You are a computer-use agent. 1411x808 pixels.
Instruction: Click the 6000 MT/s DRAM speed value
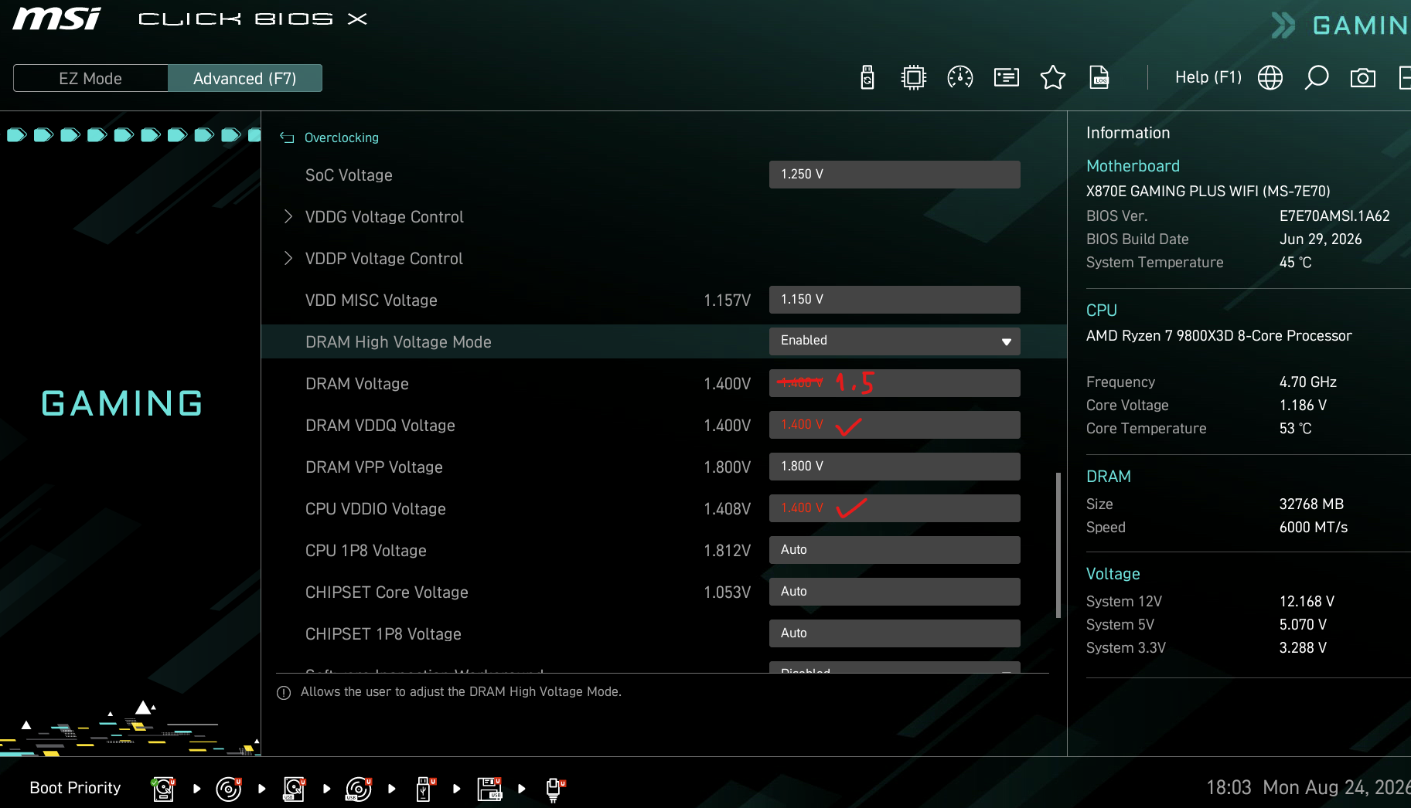(x=1314, y=528)
